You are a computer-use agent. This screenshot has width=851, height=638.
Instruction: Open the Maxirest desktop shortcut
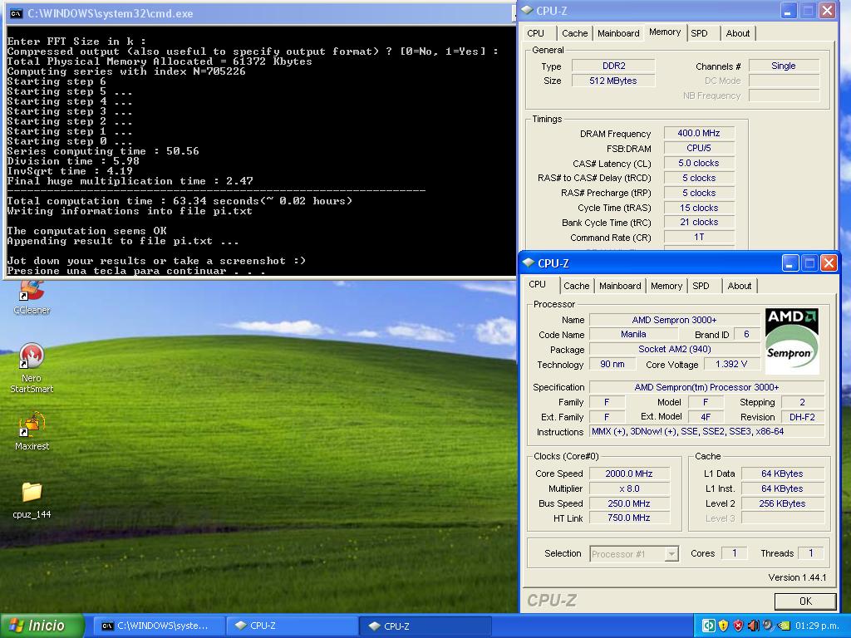click(32, 431)
